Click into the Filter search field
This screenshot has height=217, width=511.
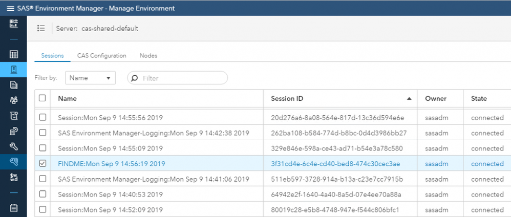(x=182, y=78)
